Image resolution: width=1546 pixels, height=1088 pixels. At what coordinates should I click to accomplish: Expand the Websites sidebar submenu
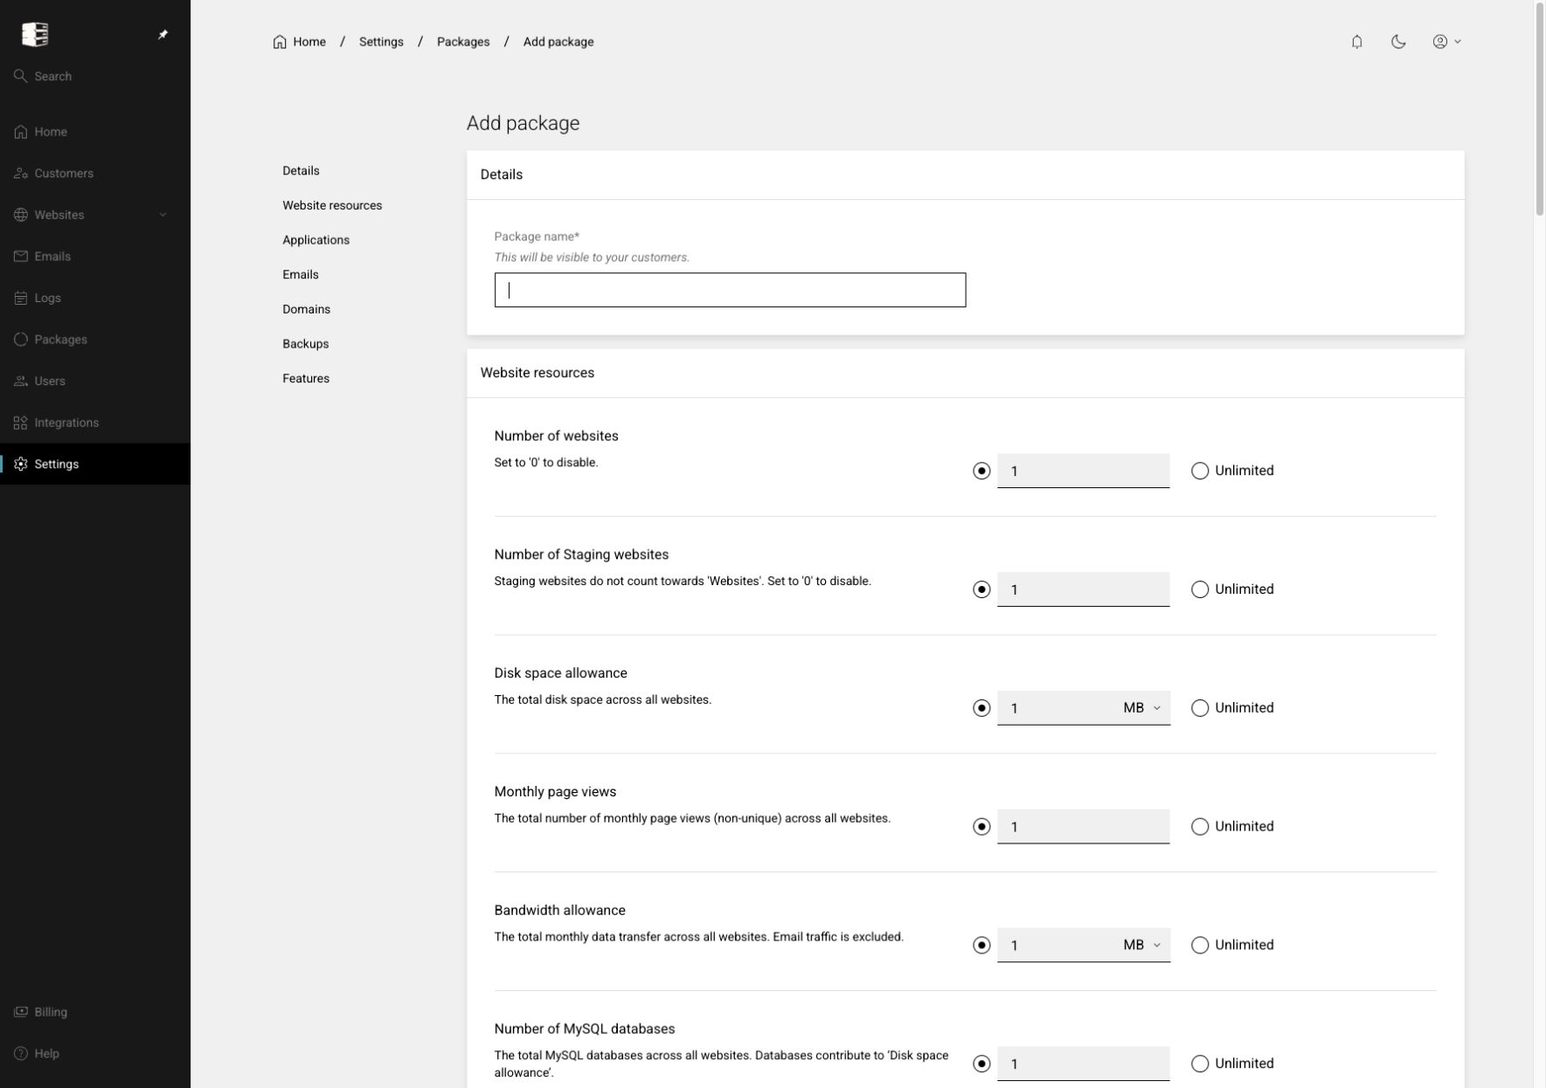(x=163, y=215)
